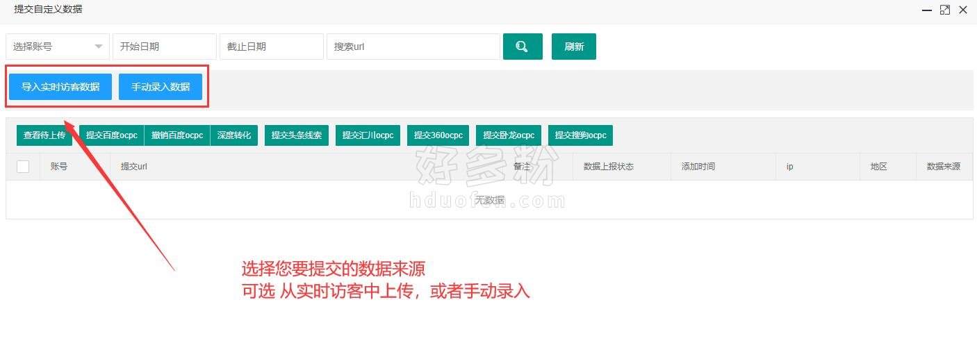Minimize the 提交自定义数据 window
977x350 pixels.
pos(926,10)
